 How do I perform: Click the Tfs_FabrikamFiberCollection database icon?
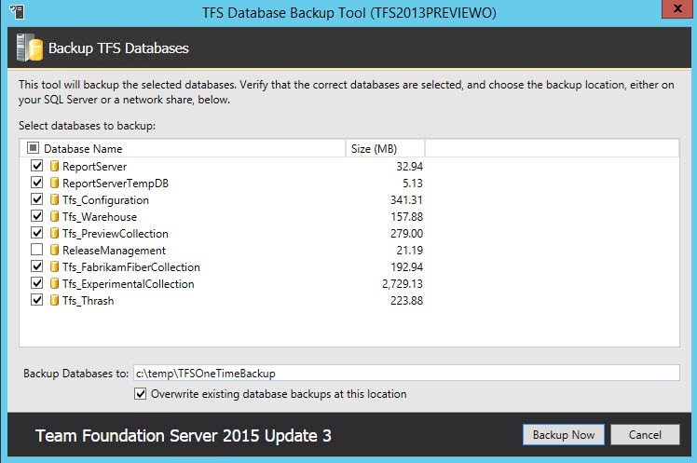tap(54, 267)
